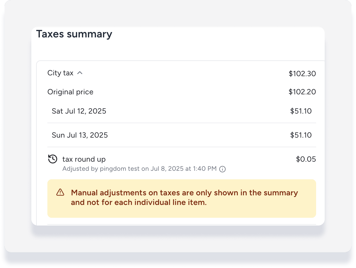Click the tax round up label
Screen dimensions: 356x268
coord(84,159)
